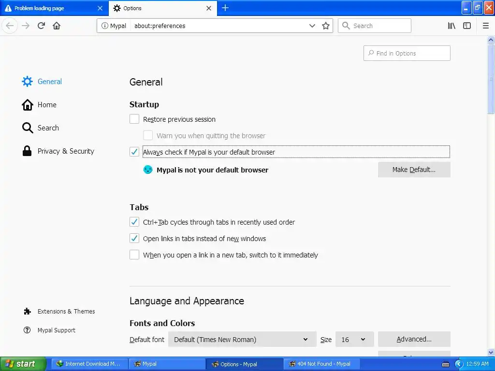
Task: Toggle Warn you when quitting the browser
Action: pos(148,135)
